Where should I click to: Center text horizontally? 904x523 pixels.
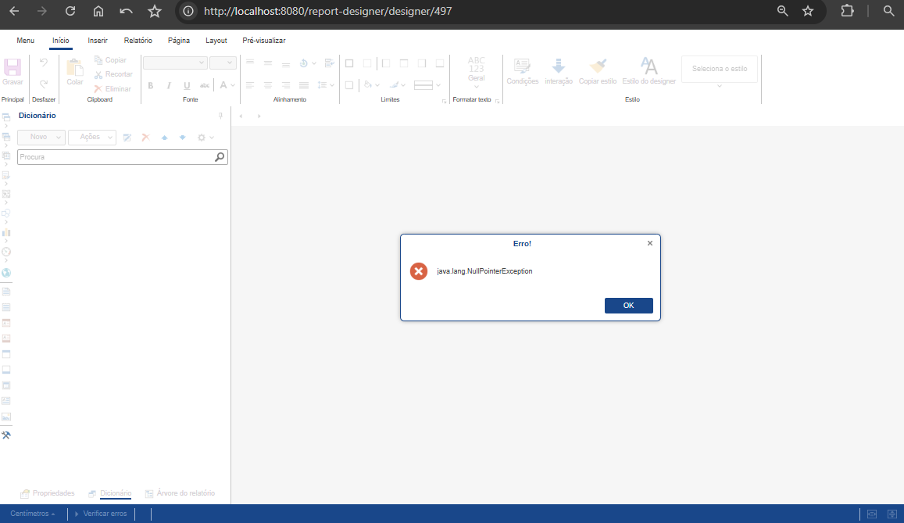267,85
